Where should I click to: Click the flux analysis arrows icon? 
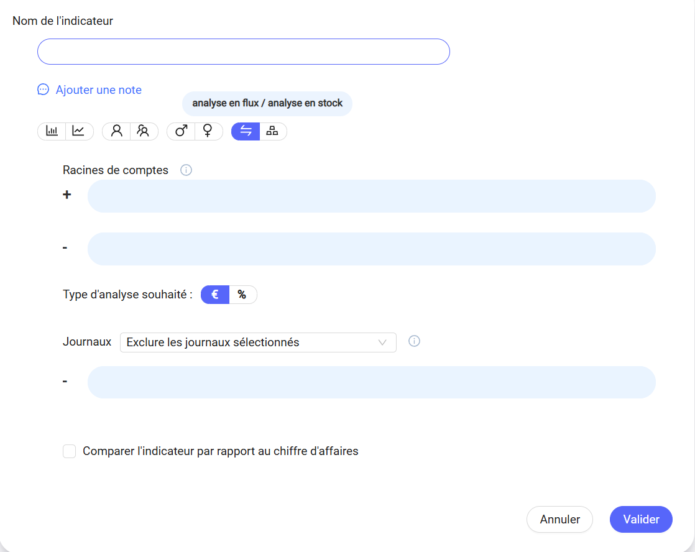tap(246, 131)
